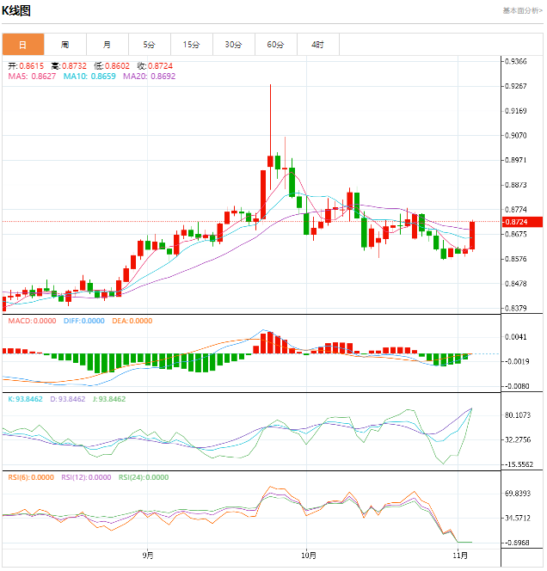The image size is (547, 571).
Task: Click the J:93.8462 label
Action: [109, 400]
